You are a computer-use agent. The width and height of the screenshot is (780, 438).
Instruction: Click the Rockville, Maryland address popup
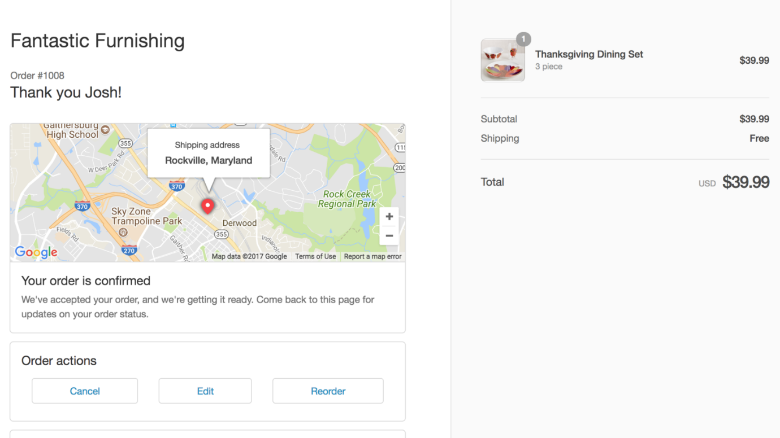209,154
